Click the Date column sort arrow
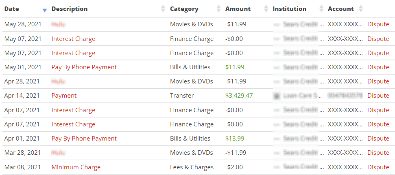Viewport: 395px width, 175px height. 45,9
